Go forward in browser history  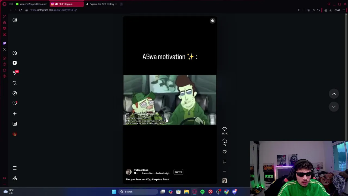tap(15, 10)
